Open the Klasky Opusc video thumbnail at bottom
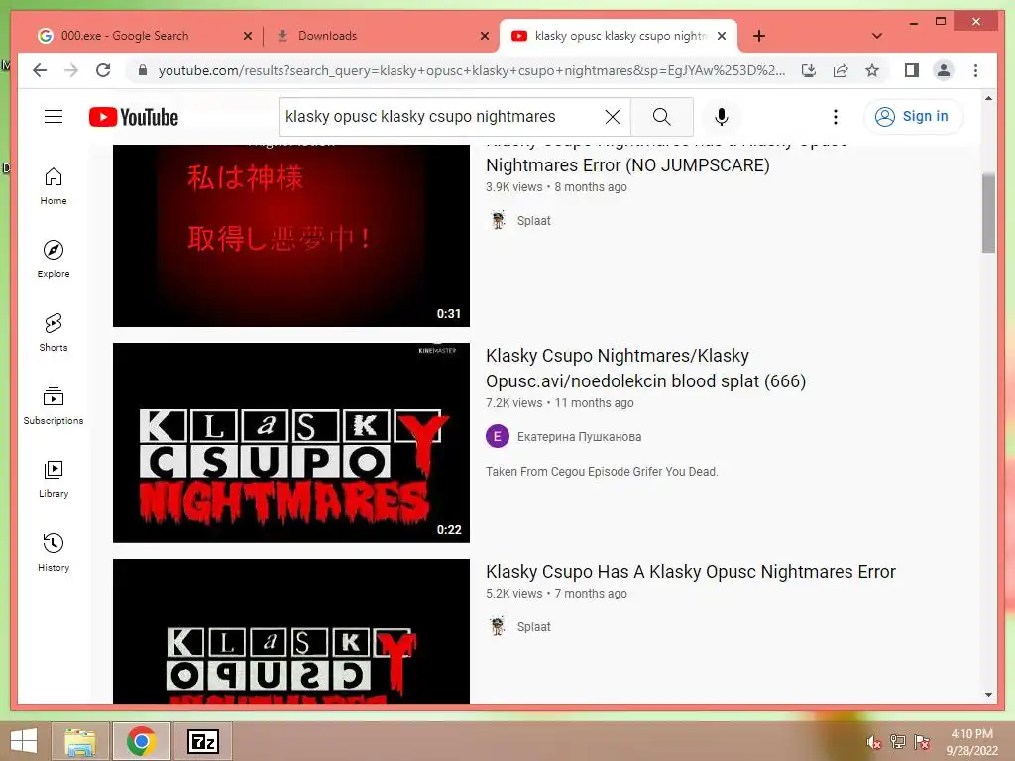 (x=291, y=631)
